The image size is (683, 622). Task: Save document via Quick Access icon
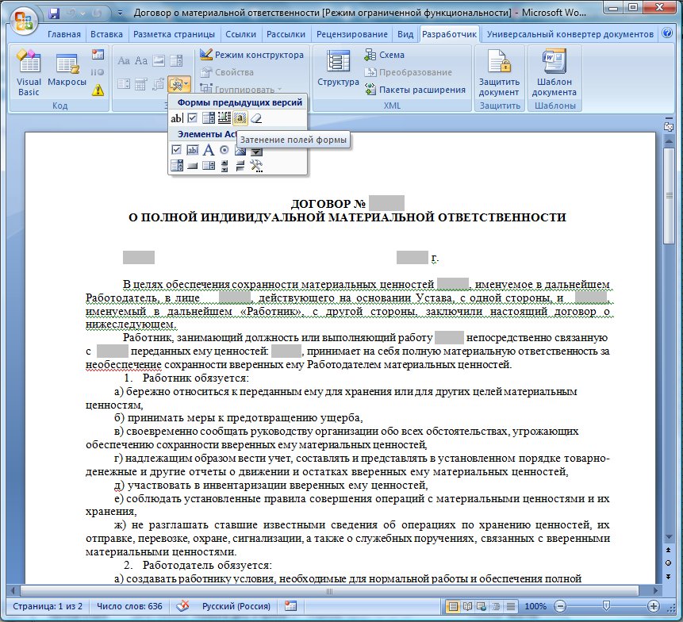tap(54, 13)
